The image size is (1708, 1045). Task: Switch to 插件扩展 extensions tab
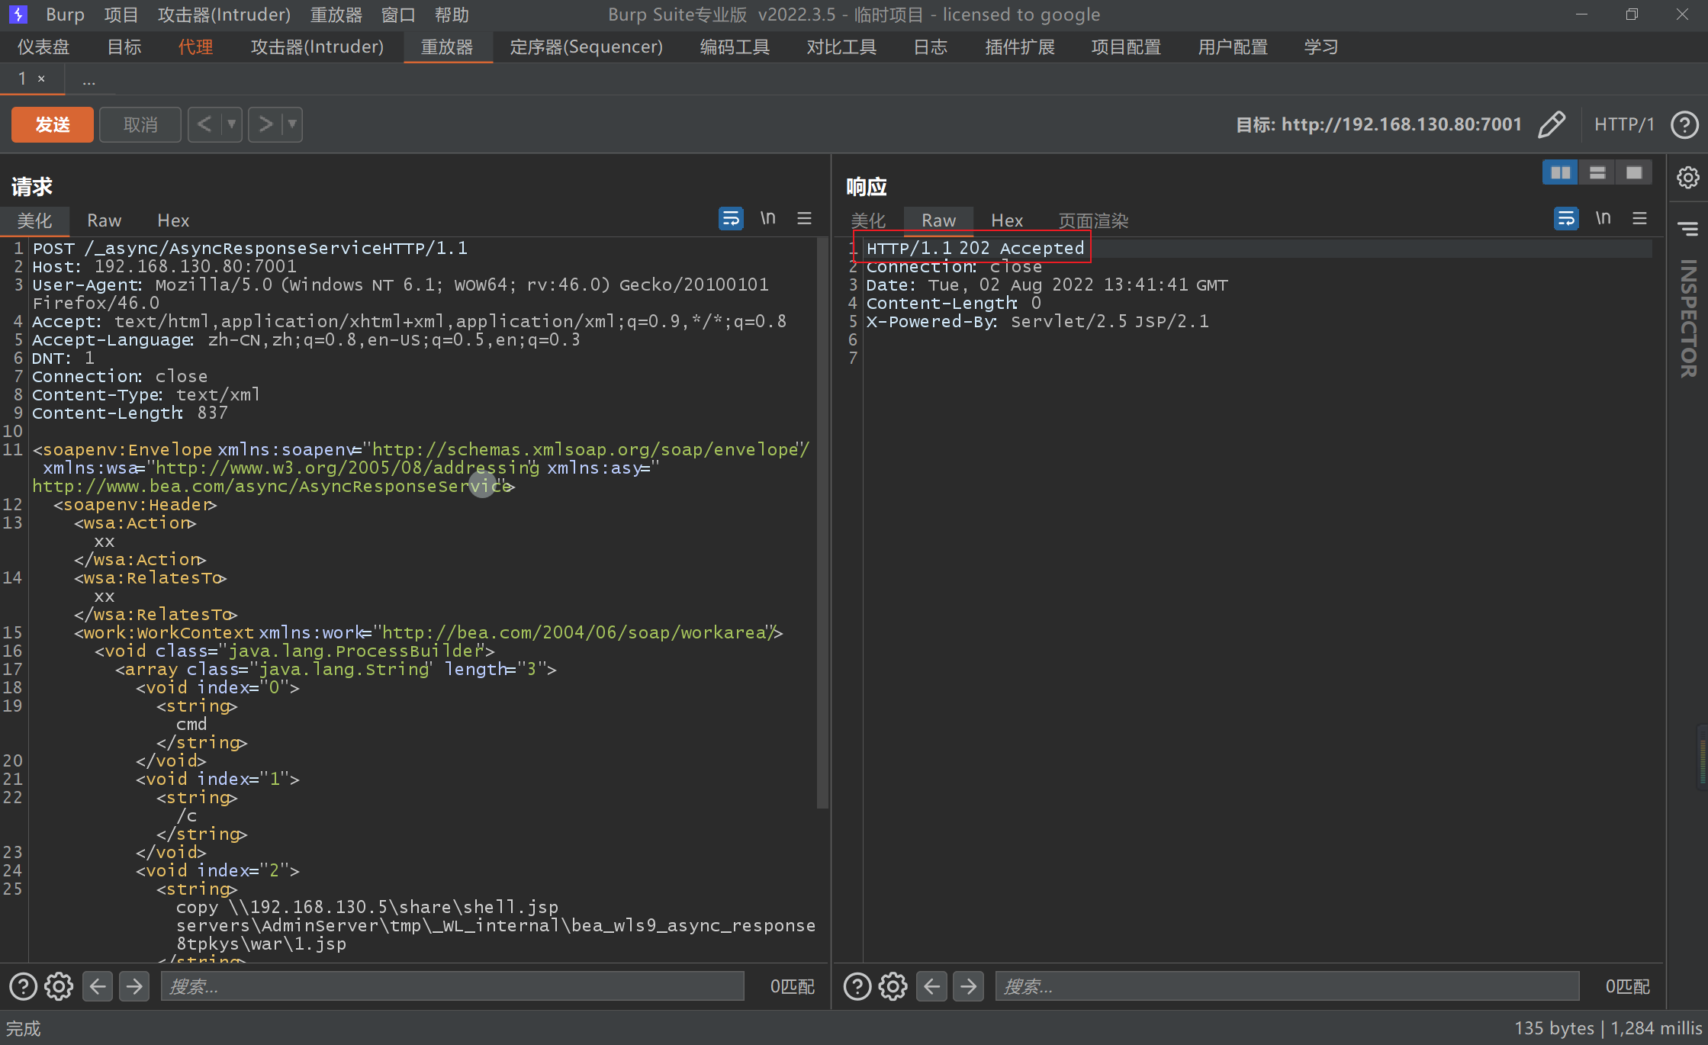(x=1019, y=47)
